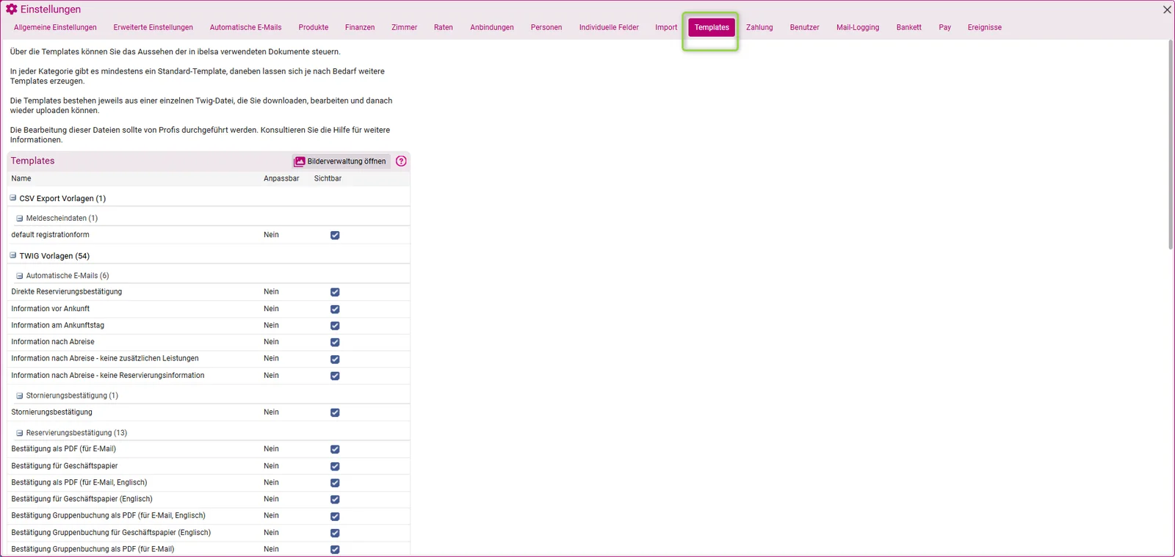Collapse the Reservierungsbestätigung subgroup

(x=20, y=433)
